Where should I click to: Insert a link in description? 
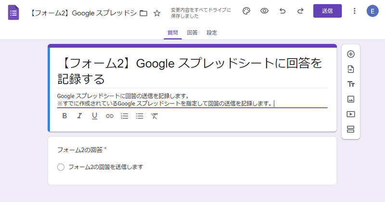click(110, 116)
